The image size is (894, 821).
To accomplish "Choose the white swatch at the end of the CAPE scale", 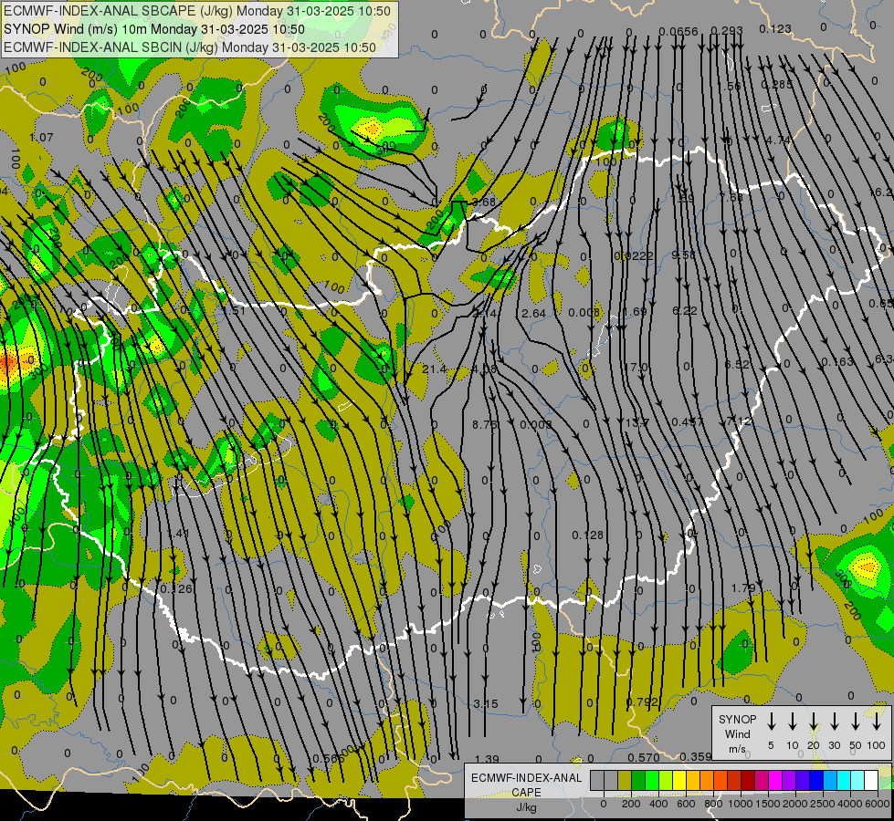I will tap(870, 780).
